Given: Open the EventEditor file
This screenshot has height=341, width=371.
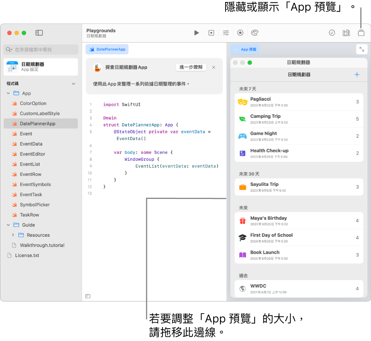Looking at the screenshot, I should tap(41, 154).
